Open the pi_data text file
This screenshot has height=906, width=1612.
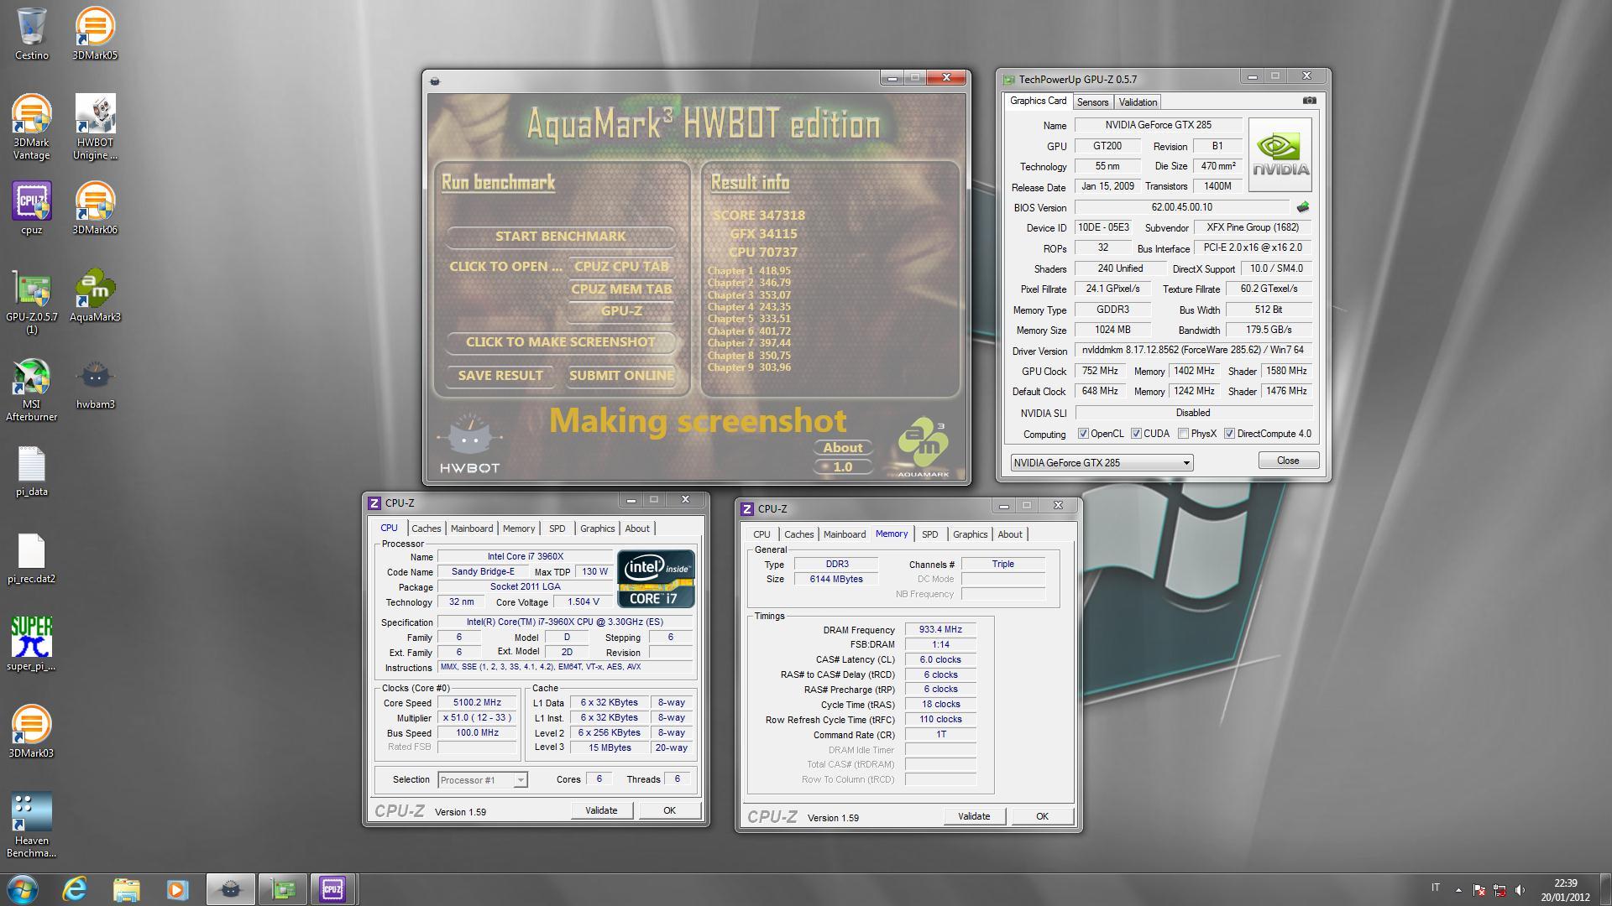tap(31, 471)
